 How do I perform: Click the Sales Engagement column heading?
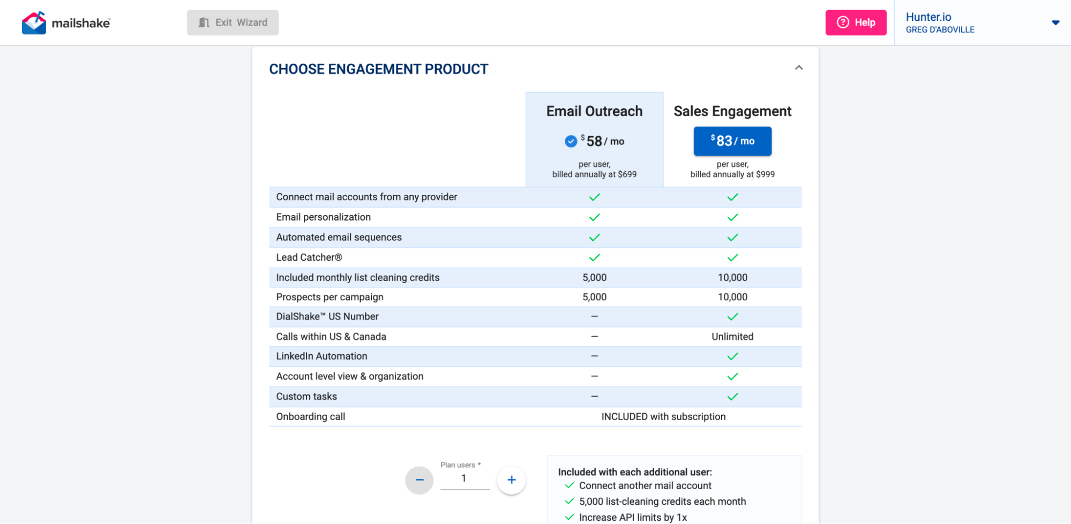coord(732,111)
